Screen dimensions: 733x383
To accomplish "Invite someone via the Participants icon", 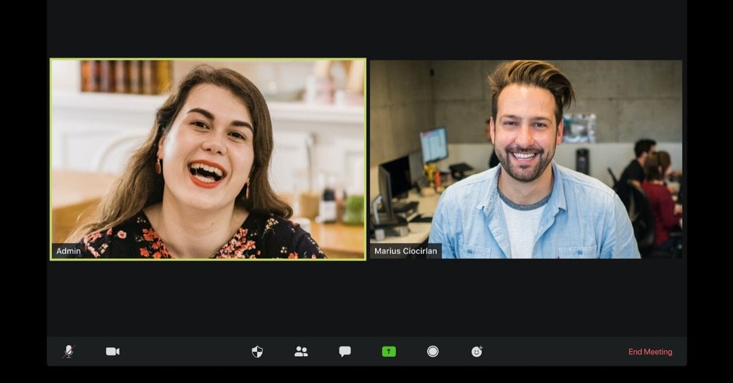I will (x=300, y=351).
